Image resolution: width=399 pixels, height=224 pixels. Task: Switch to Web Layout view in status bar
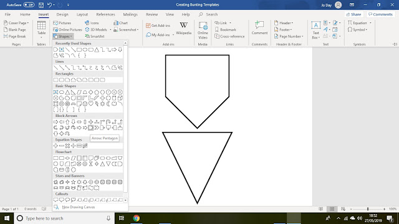pos(343,209)
